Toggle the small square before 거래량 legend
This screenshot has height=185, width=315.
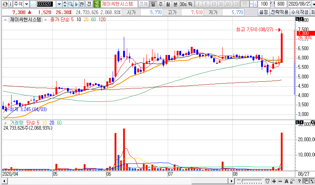[6, 123]
